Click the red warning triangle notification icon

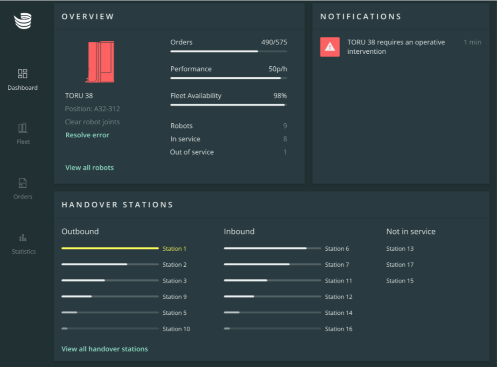[x=330, y=47]
